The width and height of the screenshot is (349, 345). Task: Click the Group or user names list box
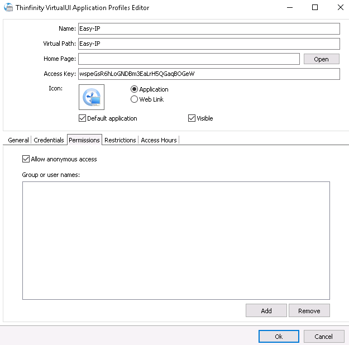(176, 241)
